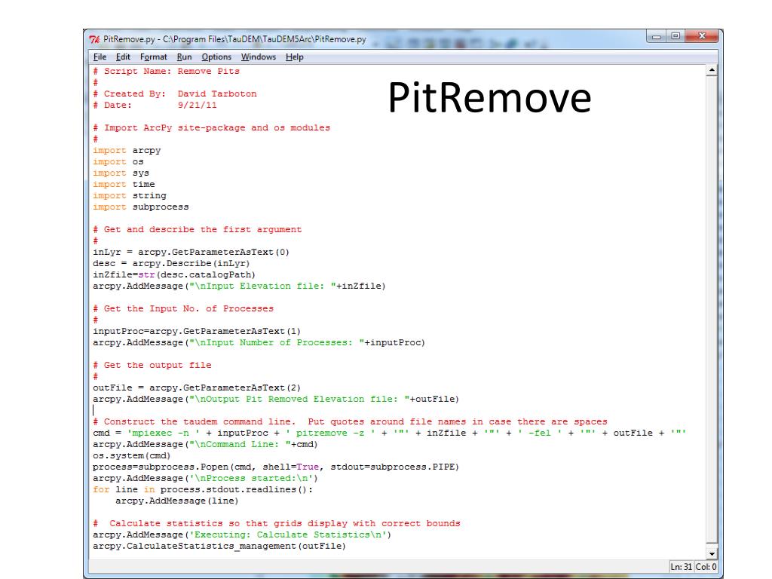The height and width of the screenshot is (579, 772).
Task: Click the 'Input Elevation file' message line
Action: (239, 286)
